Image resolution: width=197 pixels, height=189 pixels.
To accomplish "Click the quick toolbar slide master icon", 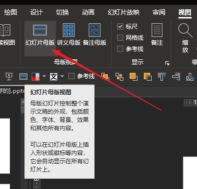I will pyautogui.click(x=23, y=76).
